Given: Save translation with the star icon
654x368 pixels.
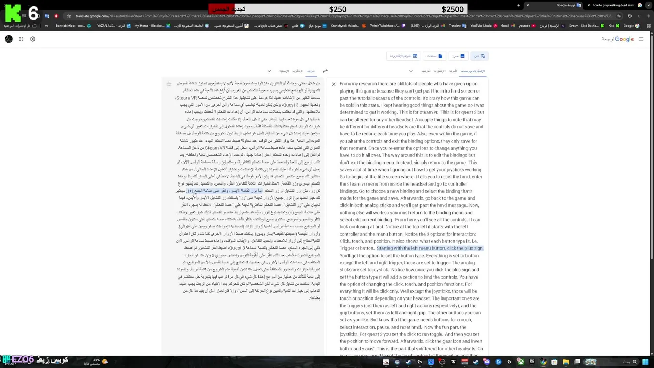Looking at the screenshot, I should 169,84.
